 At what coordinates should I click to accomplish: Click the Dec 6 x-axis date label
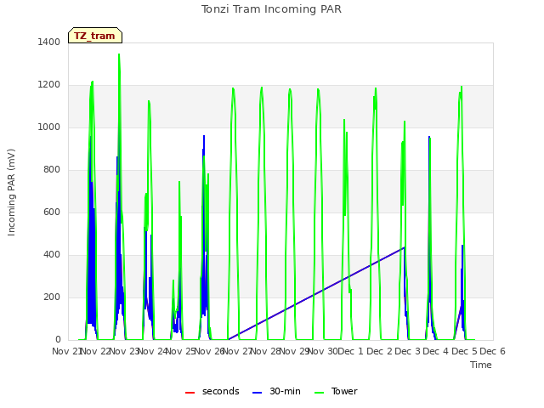point(492,351)
